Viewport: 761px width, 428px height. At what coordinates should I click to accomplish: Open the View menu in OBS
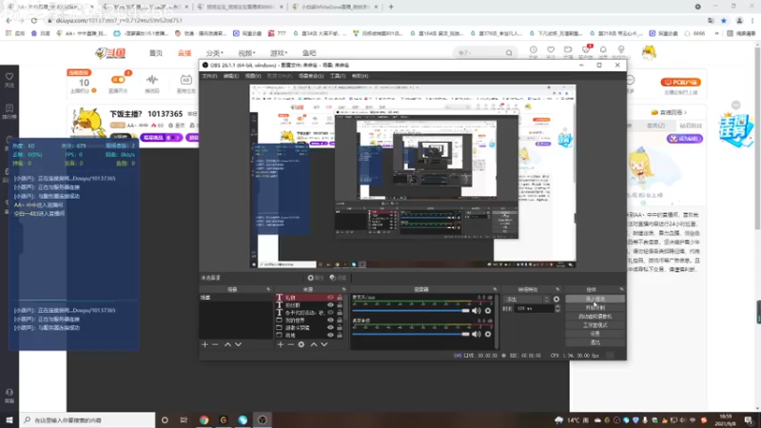(x=253, y=76)
